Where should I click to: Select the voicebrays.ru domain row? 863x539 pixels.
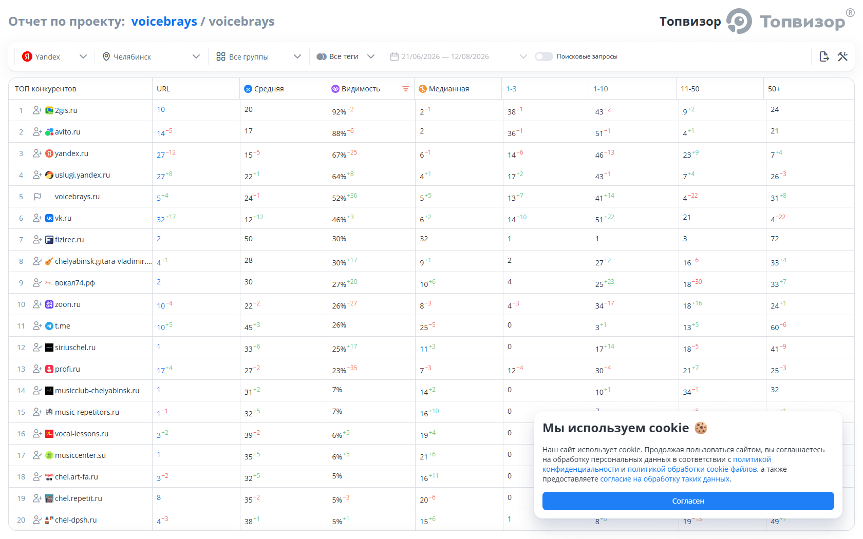[78, 197]
